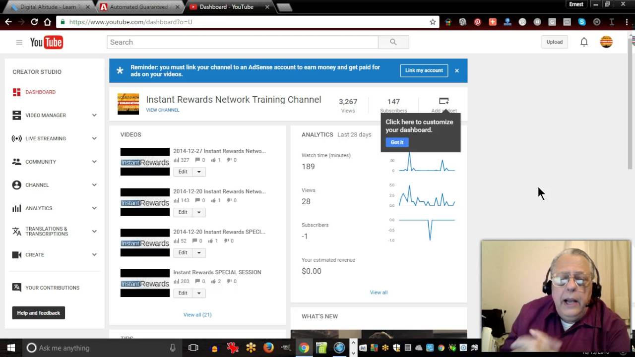Click Cortana Ask me anything box
The width and height of the screenshot is (635, 357).
[x=102, y=348]
